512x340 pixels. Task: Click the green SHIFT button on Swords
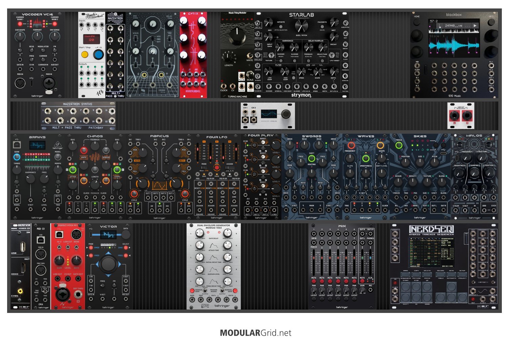click(312, 158)
